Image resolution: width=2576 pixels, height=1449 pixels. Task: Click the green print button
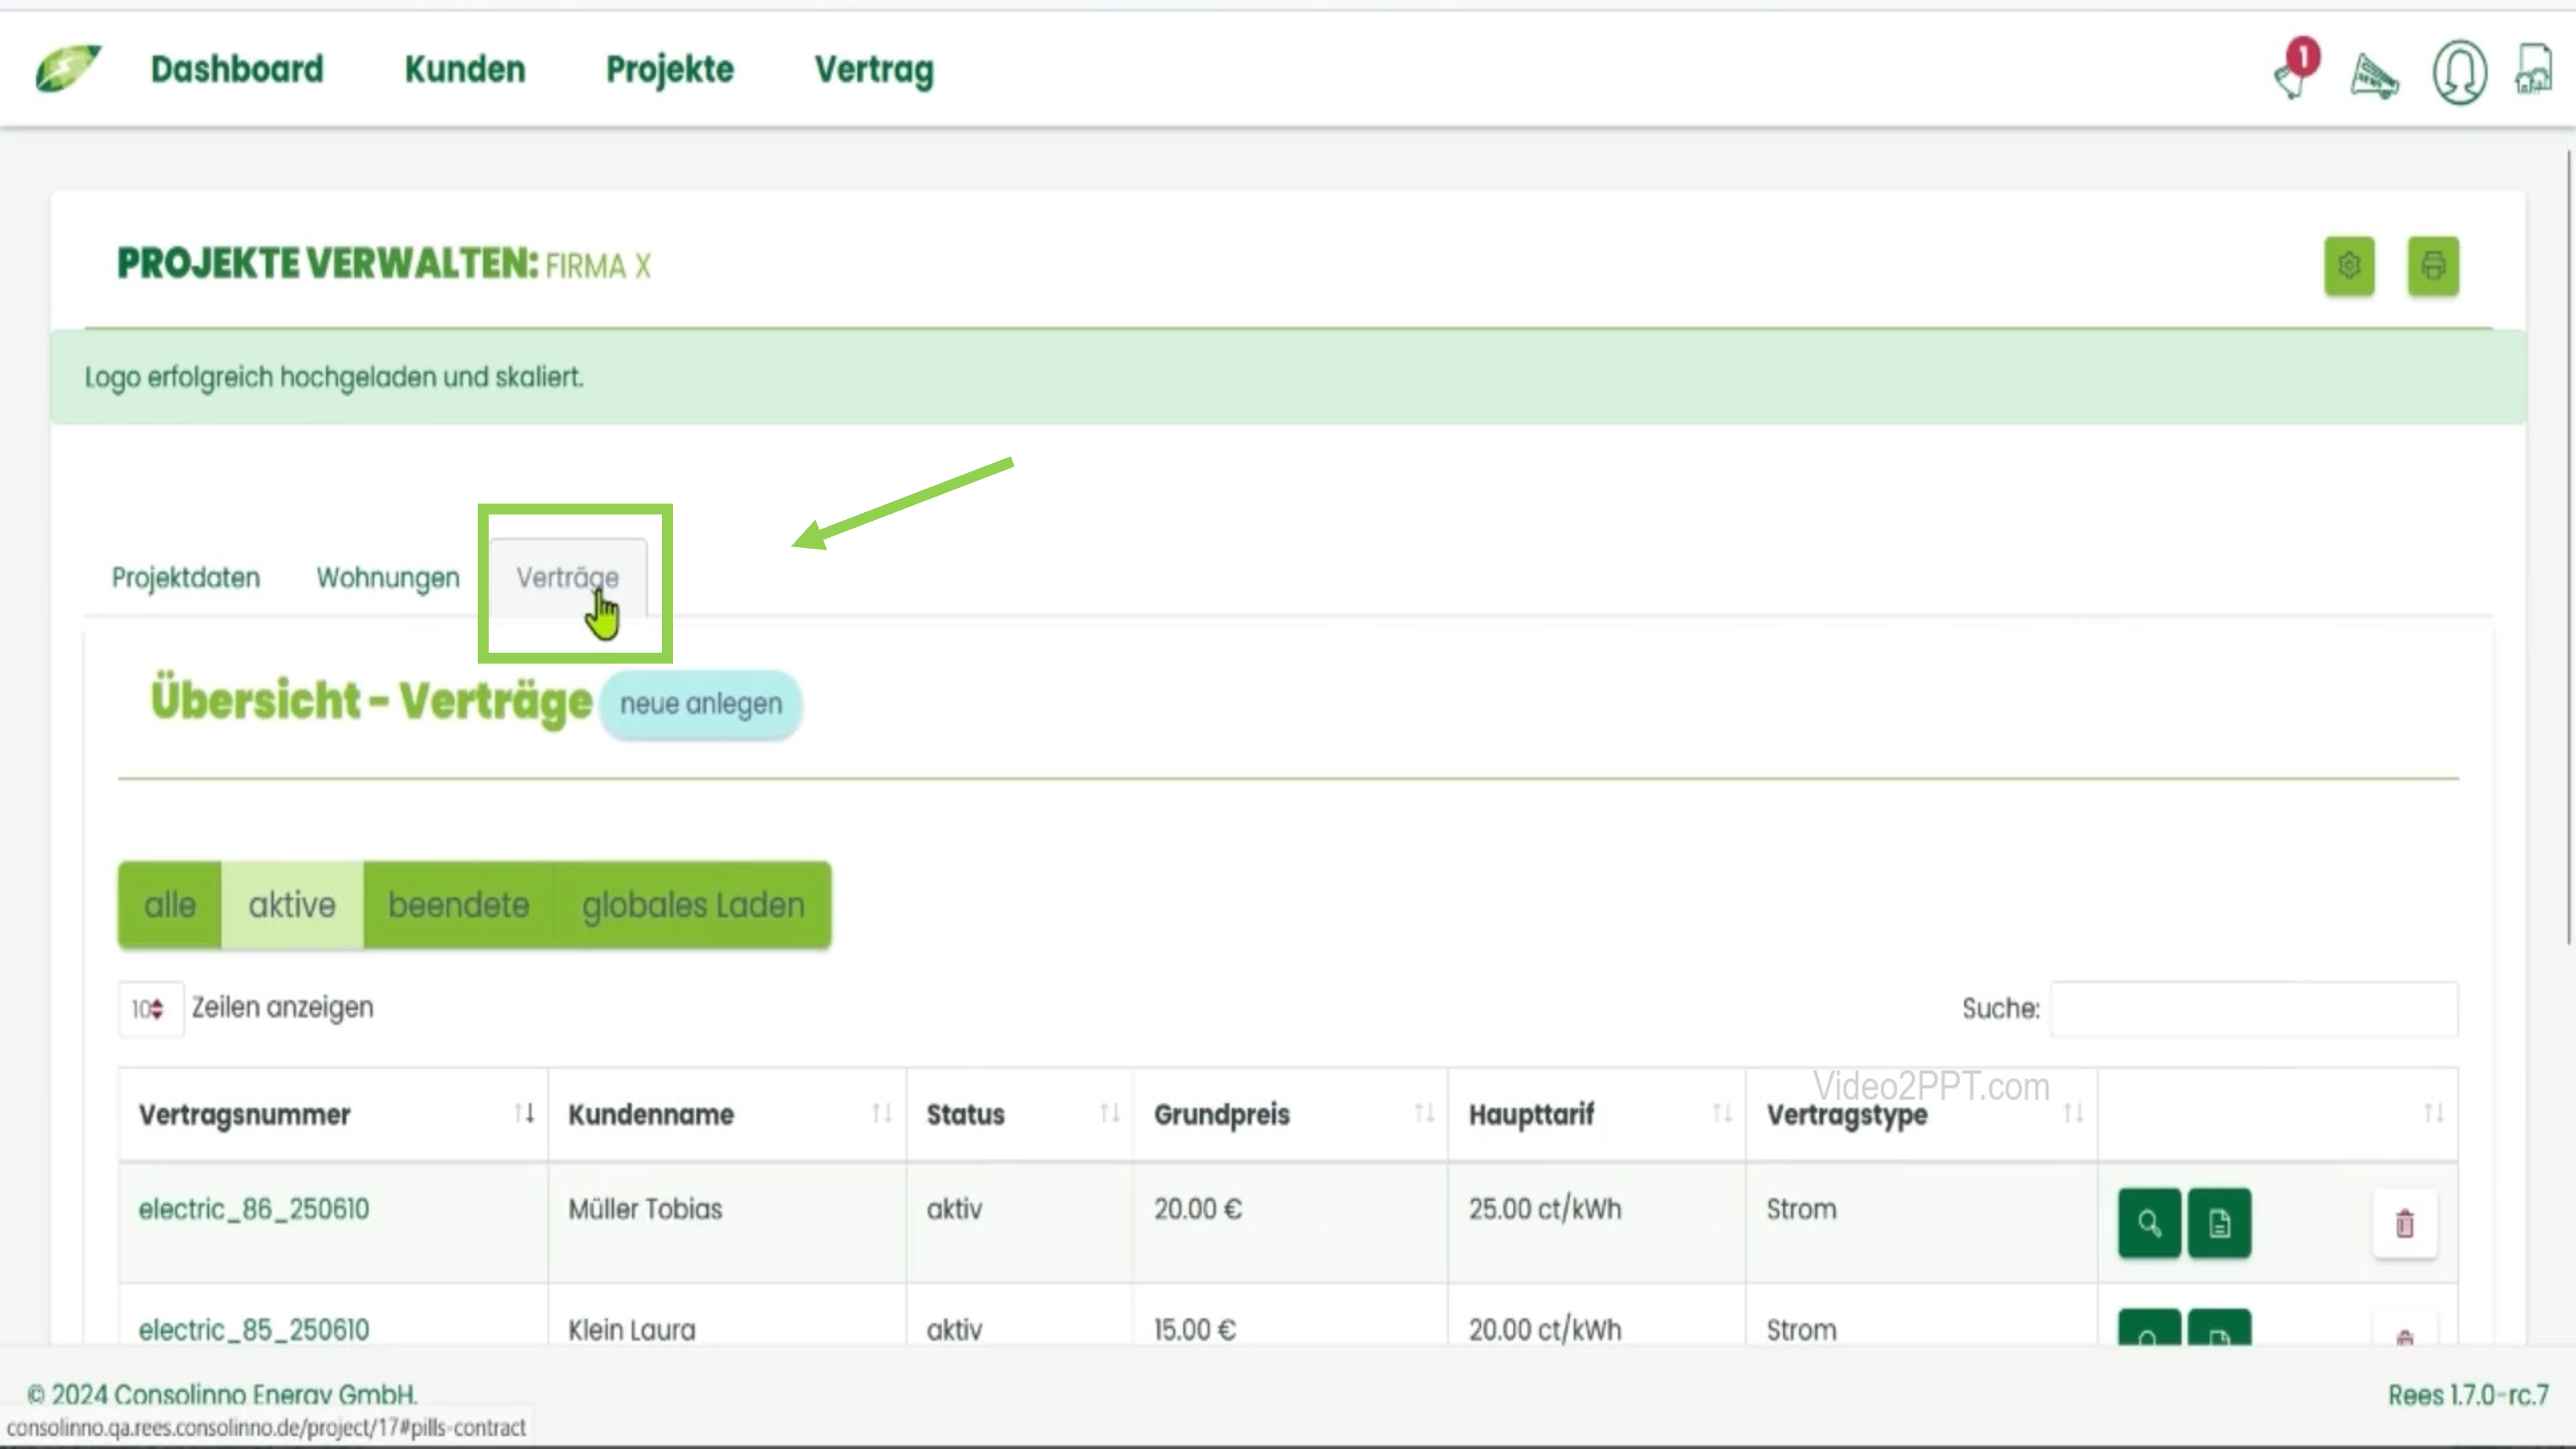click(x=2432, y=266)
